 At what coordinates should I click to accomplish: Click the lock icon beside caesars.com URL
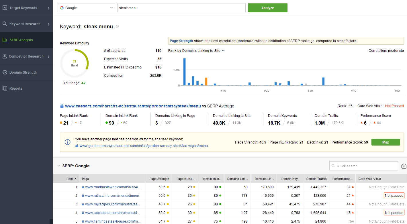(x=62, y=106)
